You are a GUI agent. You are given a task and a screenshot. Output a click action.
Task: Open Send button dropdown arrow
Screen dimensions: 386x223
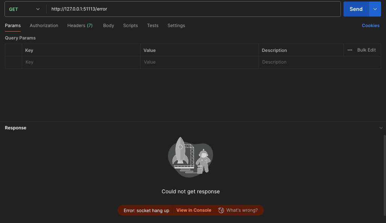(x=375, y=9)
